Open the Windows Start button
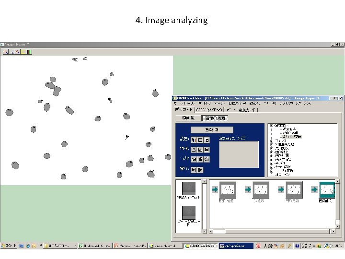Image resolution: width=345 pixels, height=259 pixels. point(9,246)
